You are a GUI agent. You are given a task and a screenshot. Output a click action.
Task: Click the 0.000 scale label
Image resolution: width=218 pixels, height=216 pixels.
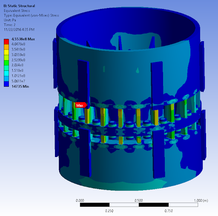[80, 200]
